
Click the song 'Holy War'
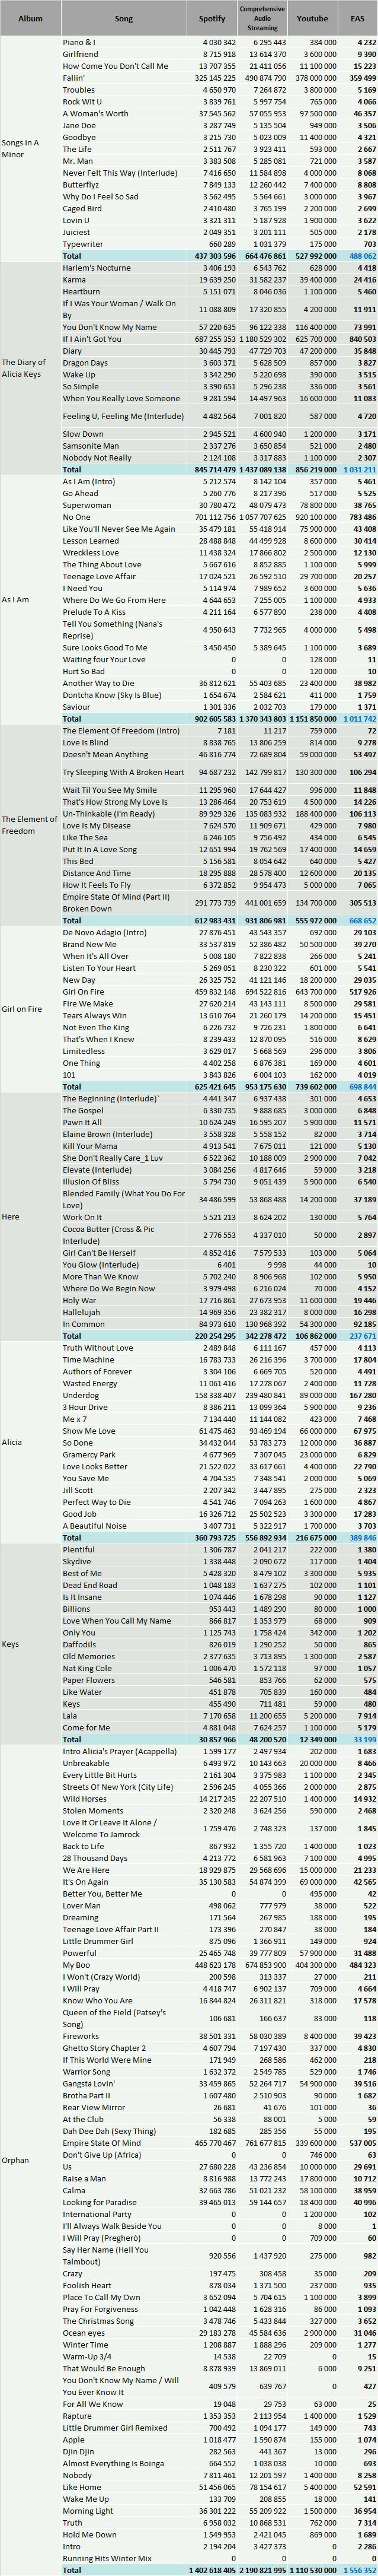[x=79, y=1300]
